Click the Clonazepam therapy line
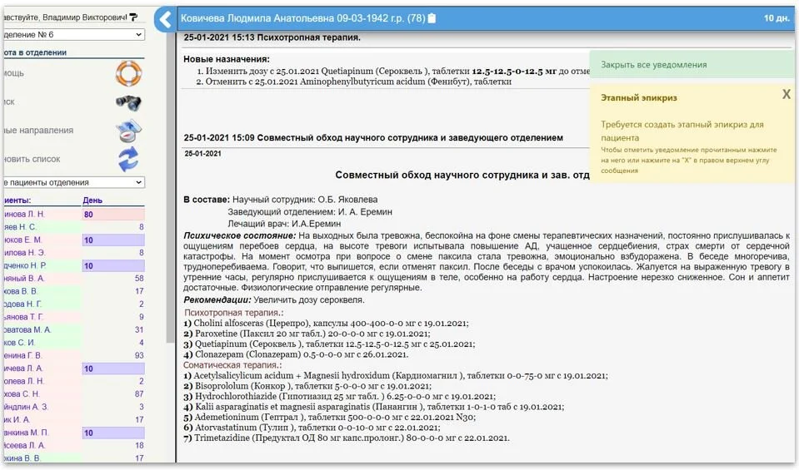The image size is (799, 470). click(x=296, y=354)
